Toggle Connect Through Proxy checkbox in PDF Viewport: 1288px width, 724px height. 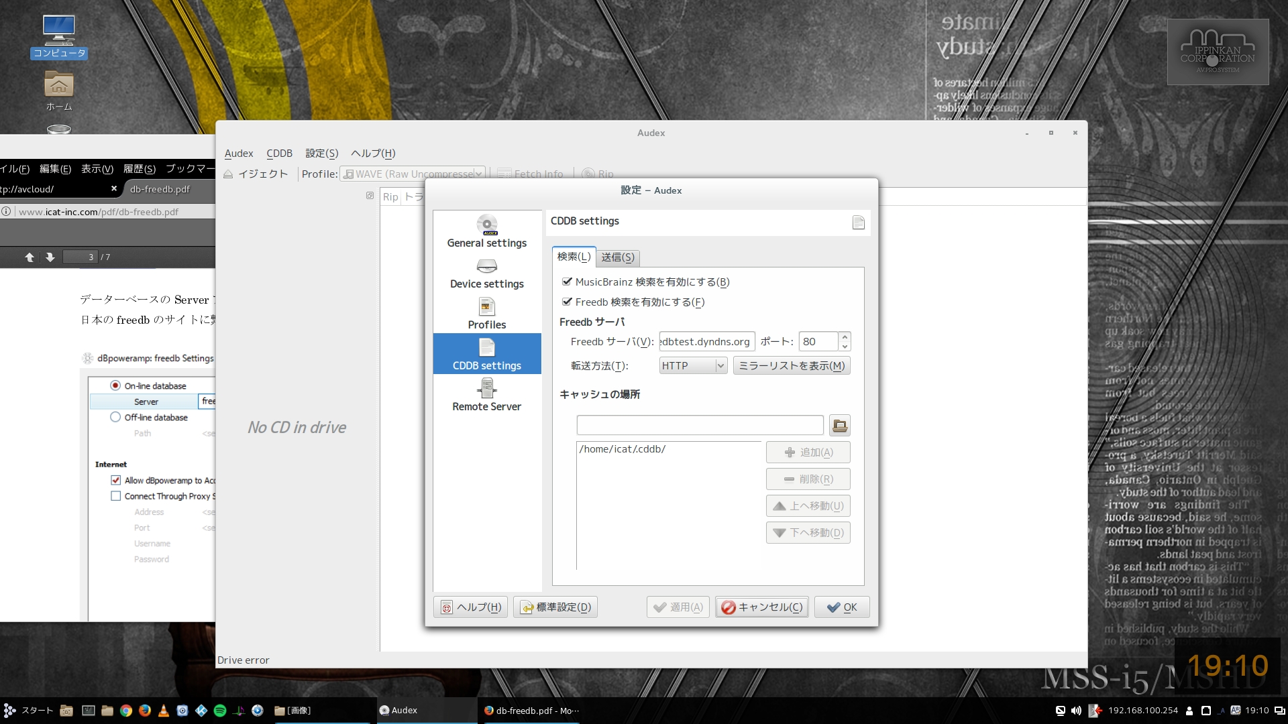[116, 496]
